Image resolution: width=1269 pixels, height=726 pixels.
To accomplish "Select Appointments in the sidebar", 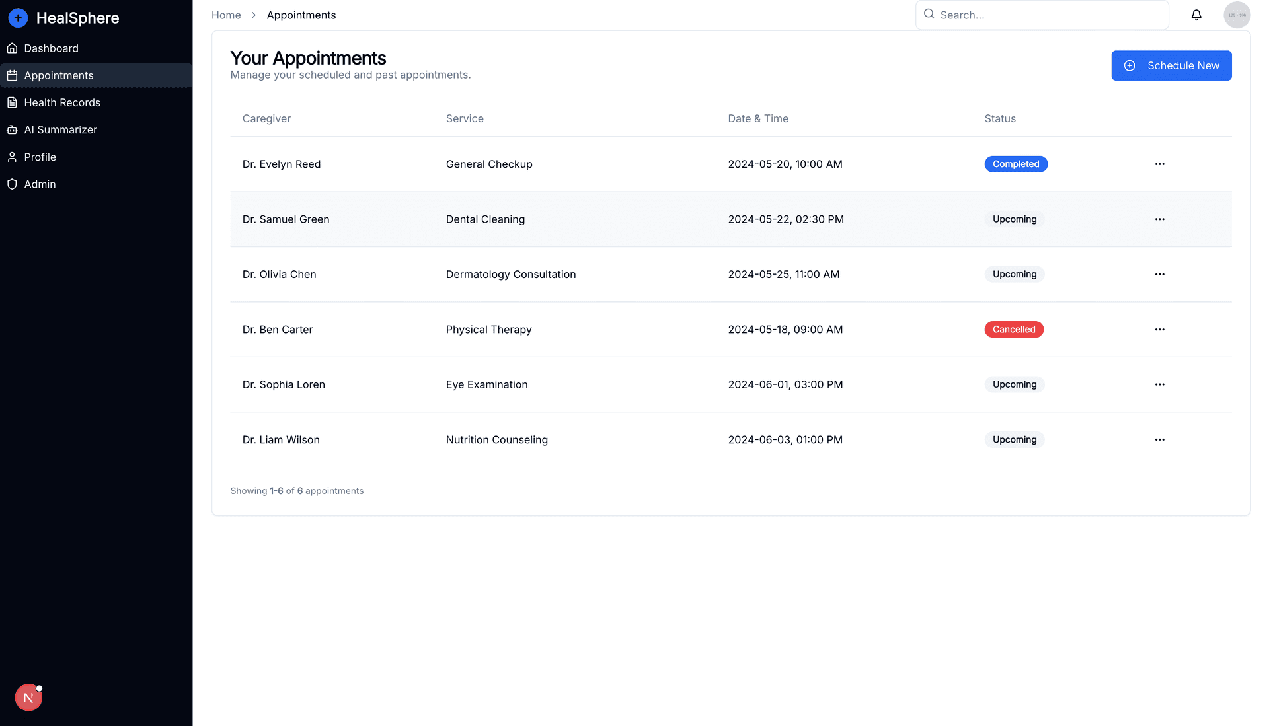I will pyautogui.click(x=58, y=75).
